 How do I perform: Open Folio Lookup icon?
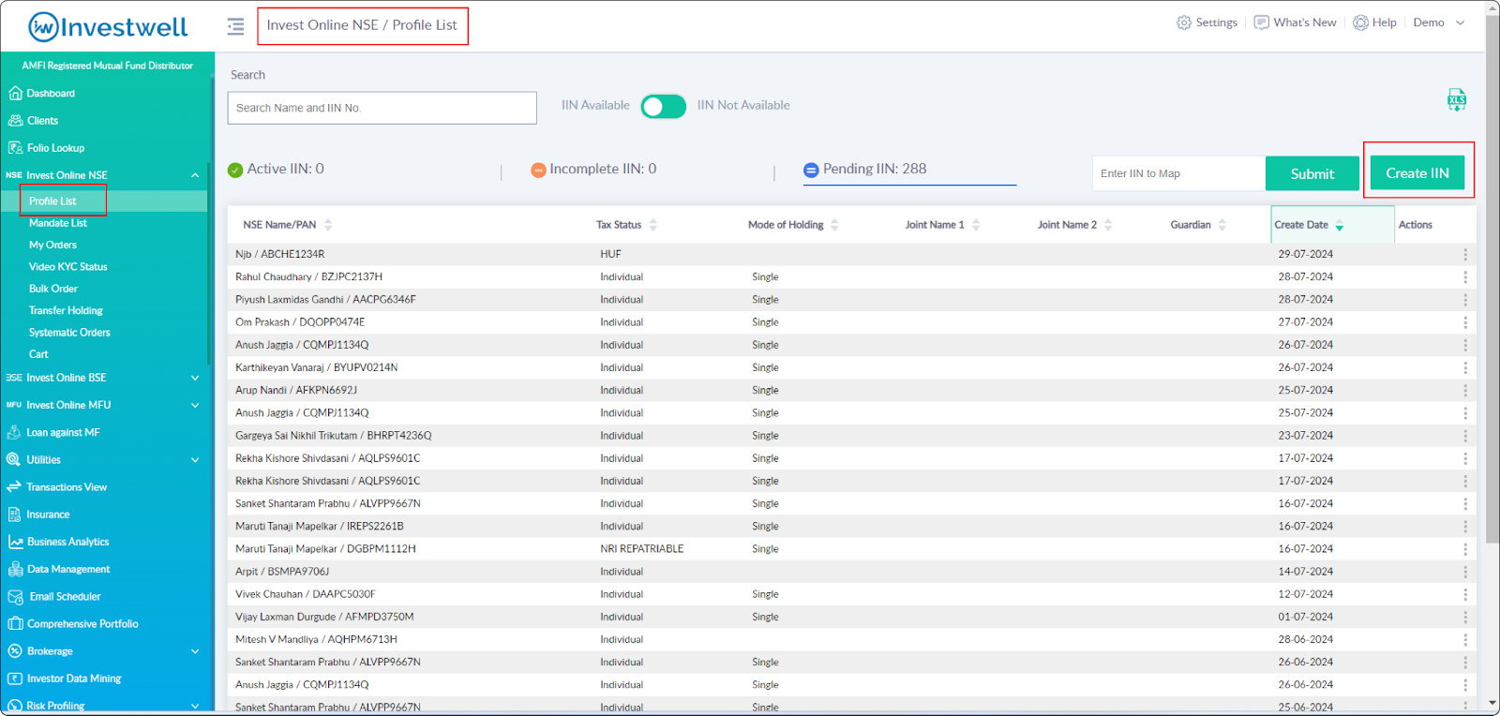point(15,147)
